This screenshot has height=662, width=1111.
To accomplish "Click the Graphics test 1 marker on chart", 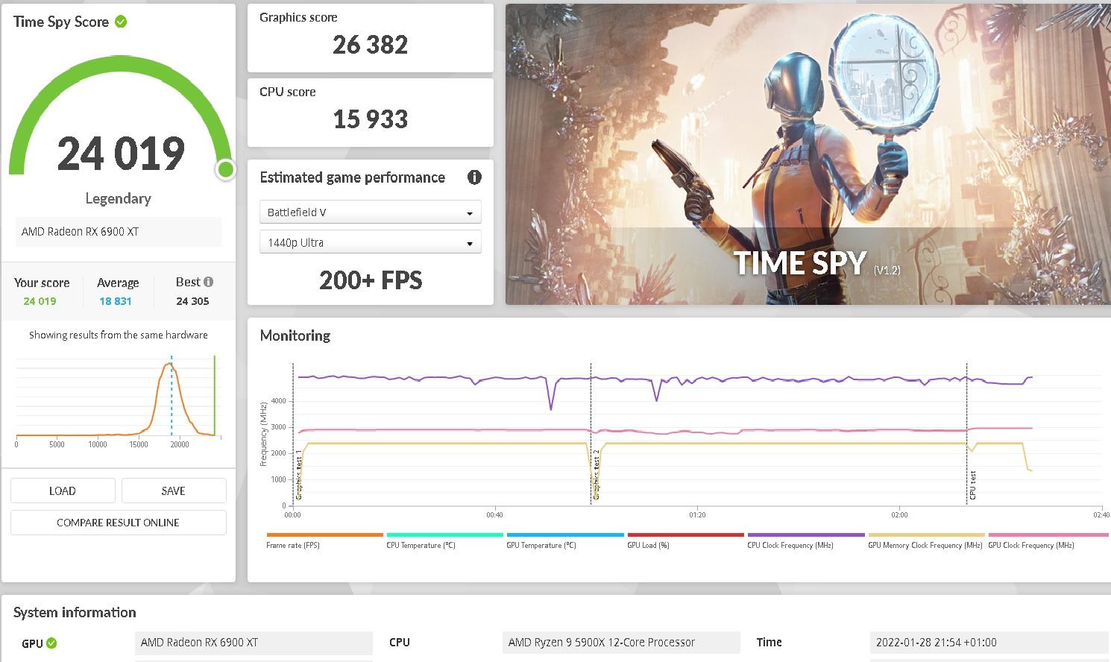I will 299,474.
